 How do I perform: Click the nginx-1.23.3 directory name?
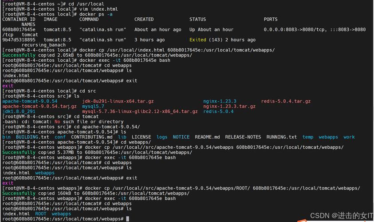220,101
